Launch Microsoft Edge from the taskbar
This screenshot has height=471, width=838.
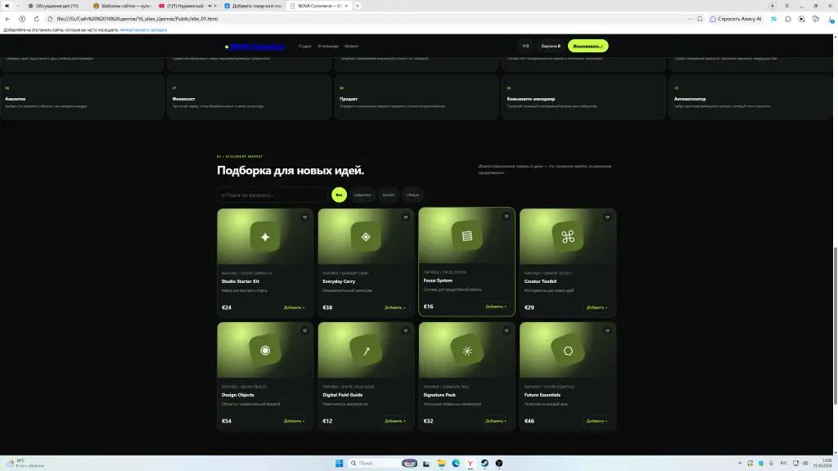pyautogui.click(x=456, y=463)
